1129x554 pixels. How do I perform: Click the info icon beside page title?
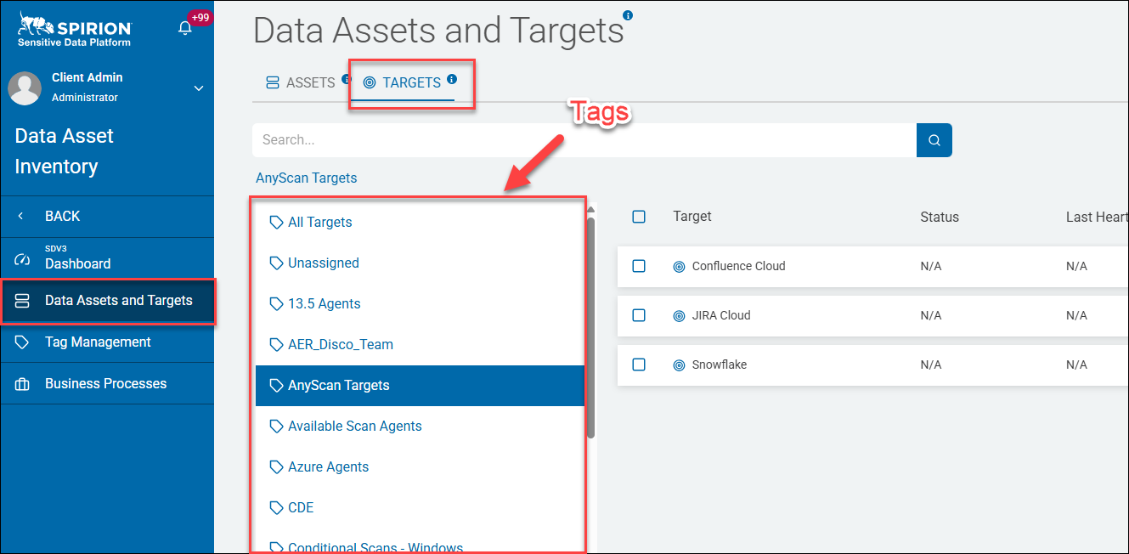click(x=628, y=15)
